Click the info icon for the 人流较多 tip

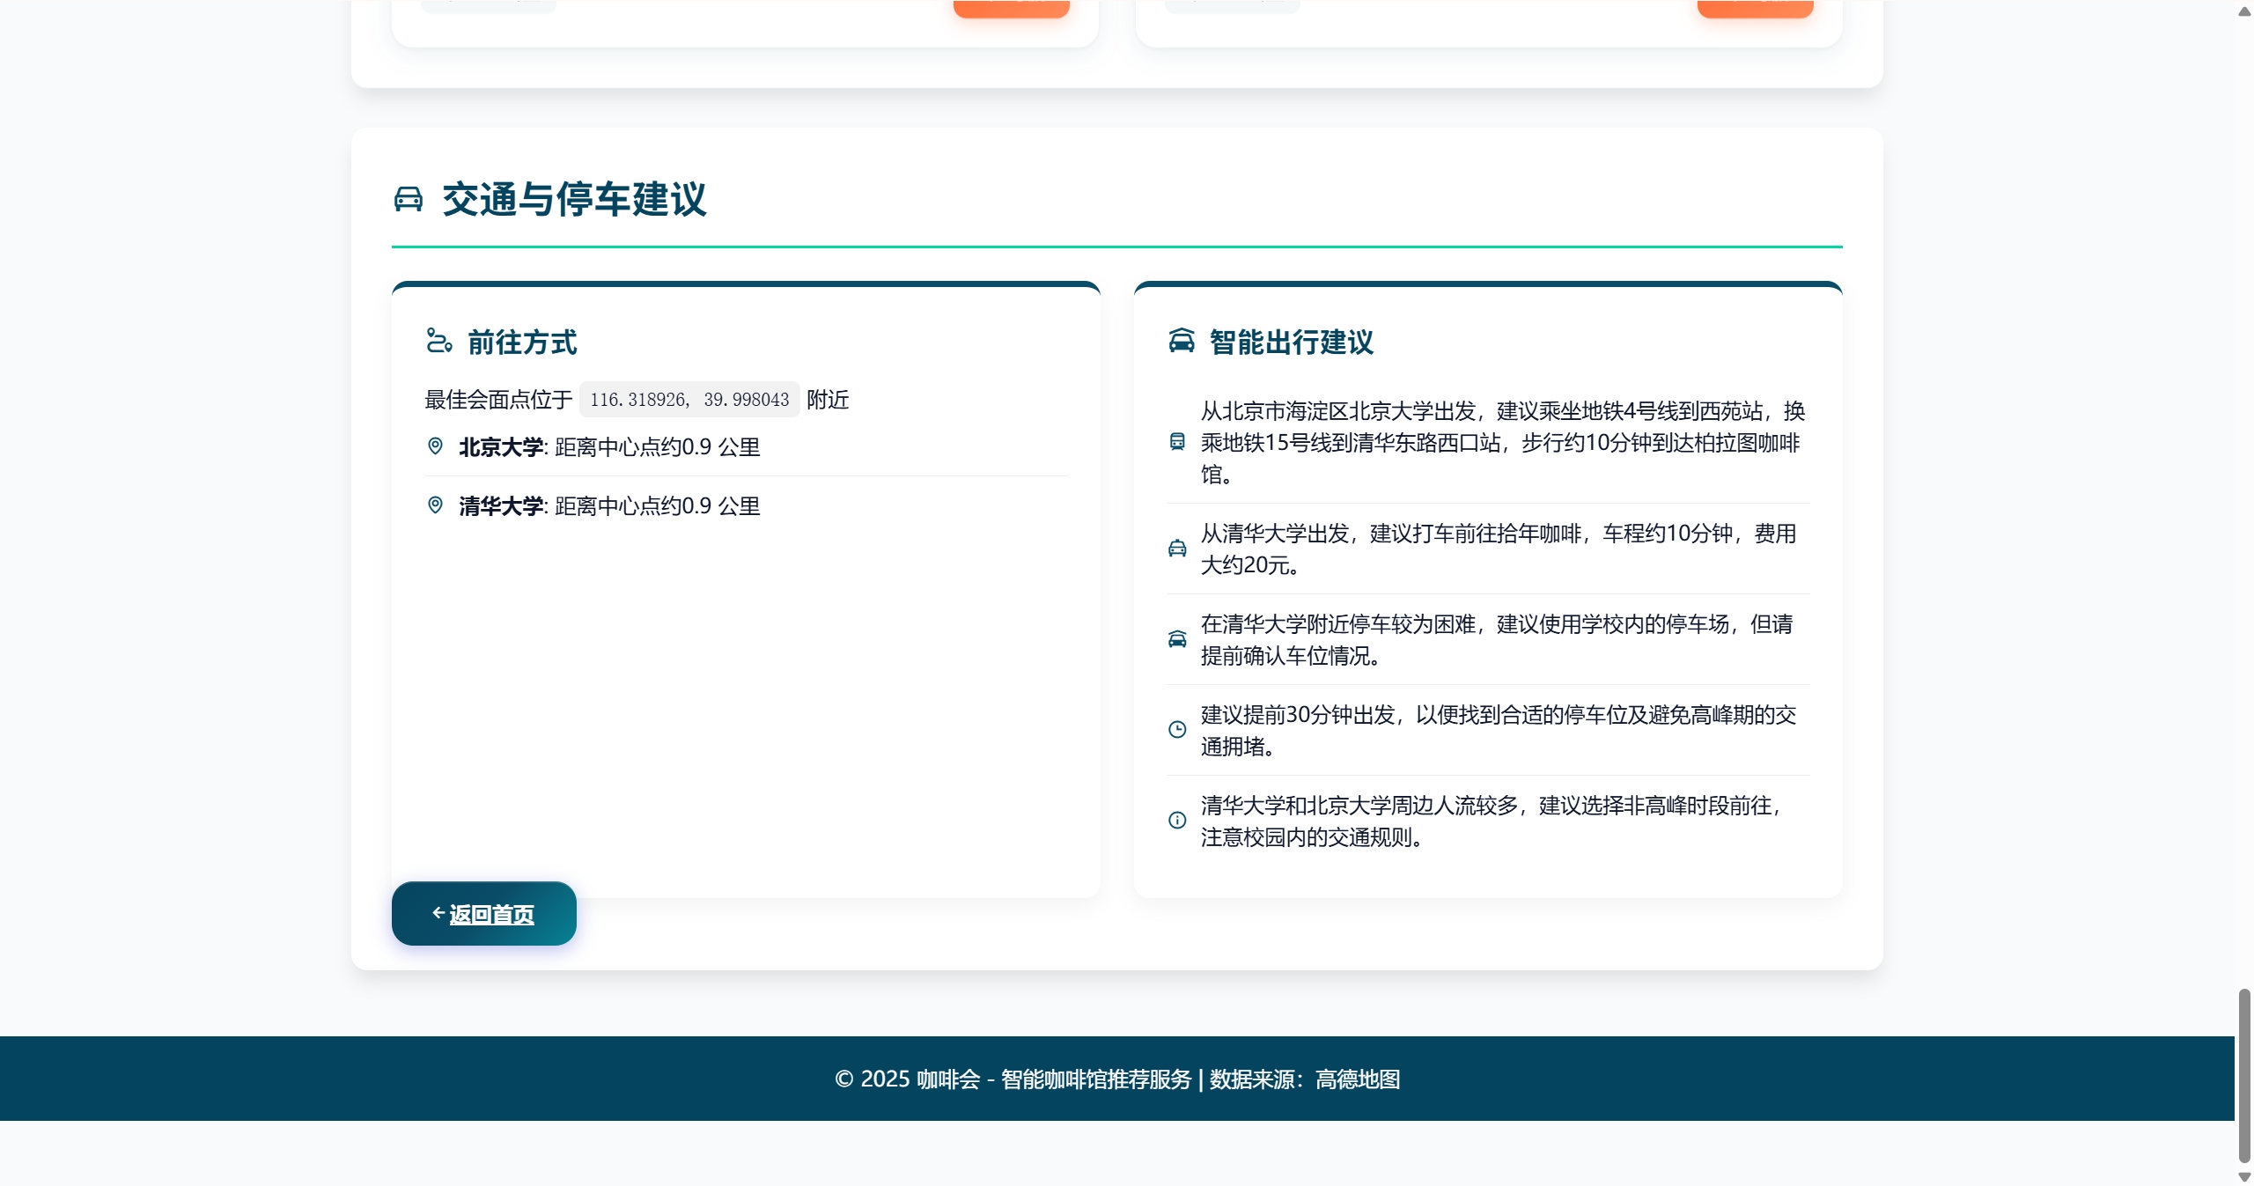pos(1177,821)
